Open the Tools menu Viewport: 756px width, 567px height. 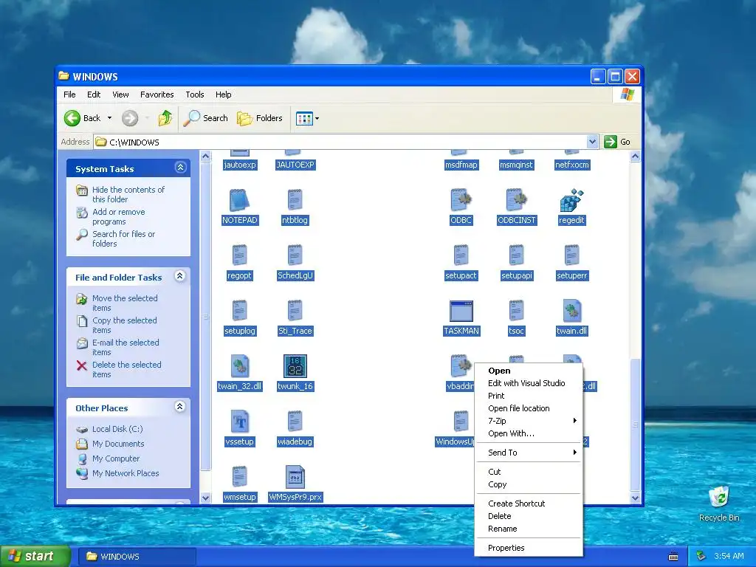(x=195, y=94)
